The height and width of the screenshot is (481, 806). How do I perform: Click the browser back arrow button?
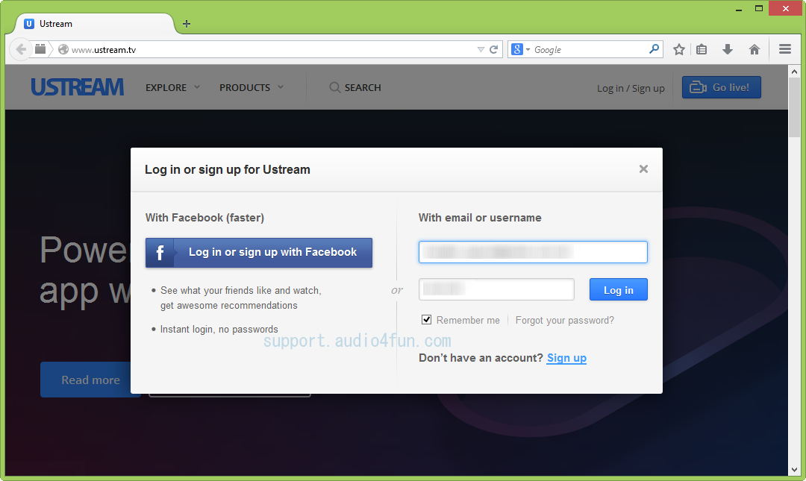point(21,49)
